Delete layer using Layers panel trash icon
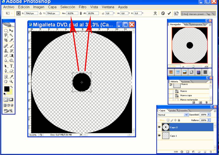Screen dimensions: 219x155 coord(210,152)
